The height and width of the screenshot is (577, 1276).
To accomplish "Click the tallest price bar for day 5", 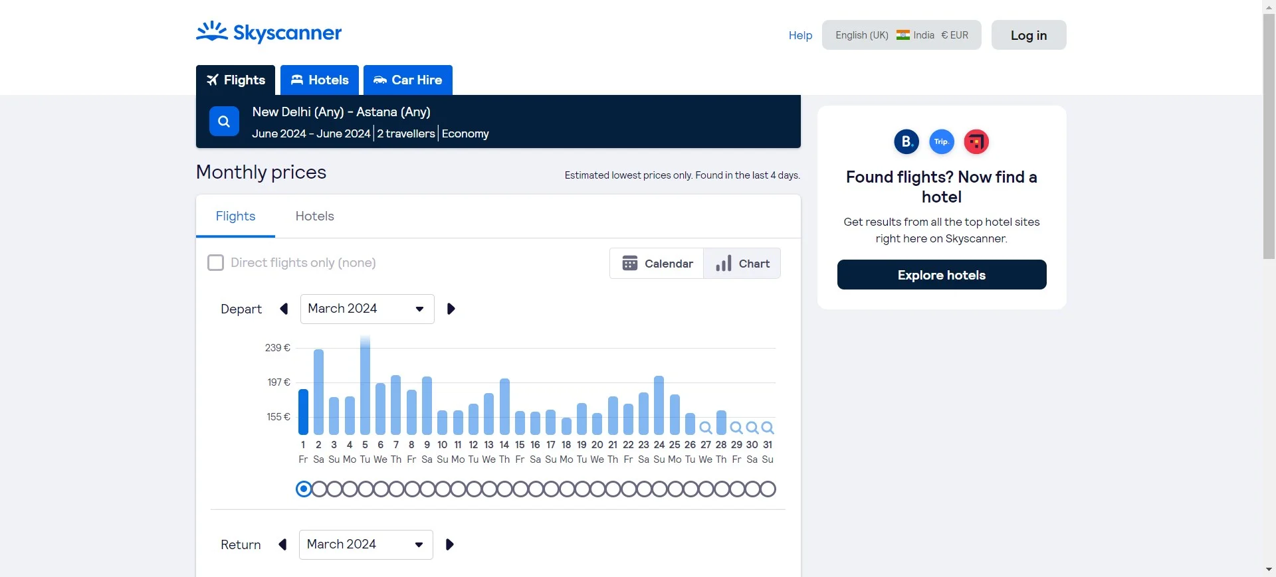I will (x=365, y=388).
